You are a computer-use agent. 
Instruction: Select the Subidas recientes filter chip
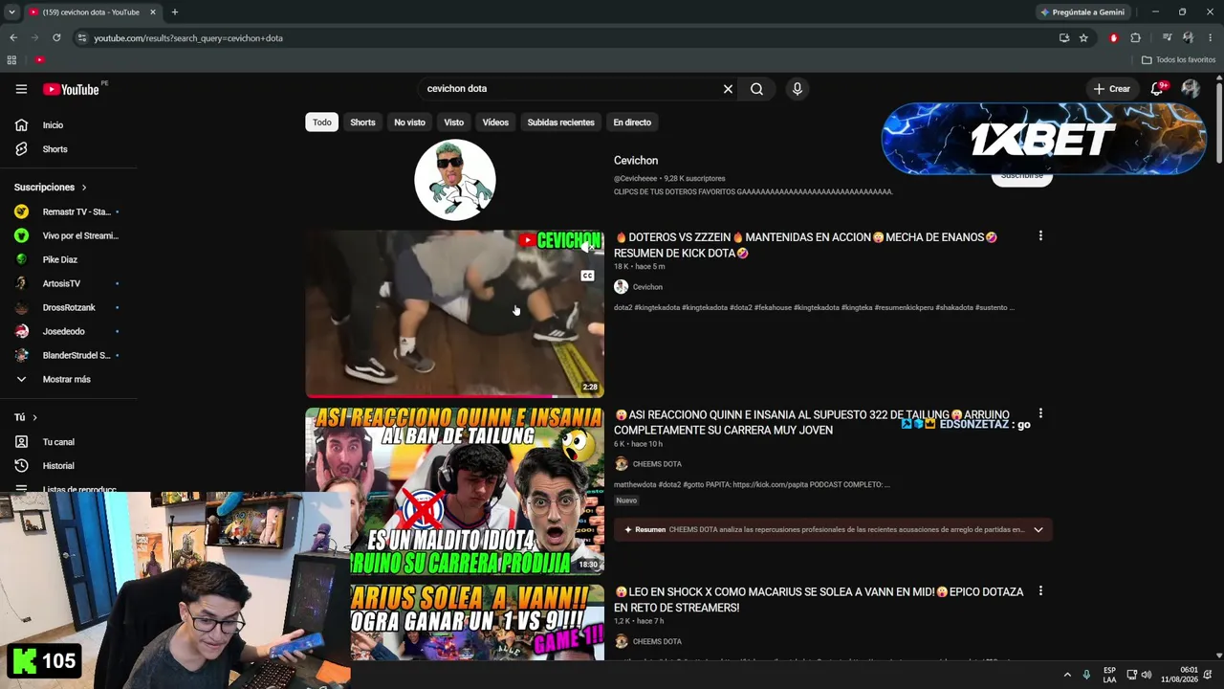(x=560, y=122)
